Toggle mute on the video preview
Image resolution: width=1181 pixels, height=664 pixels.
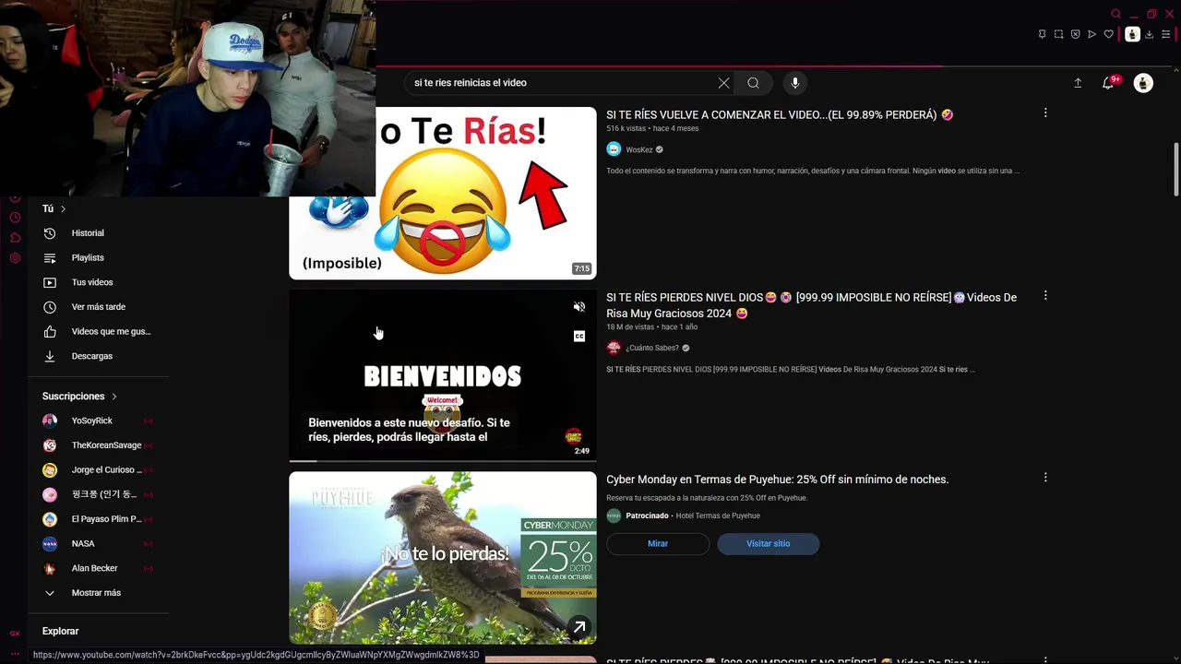[579, 307]
